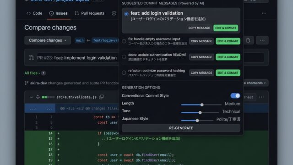Click the clipboard icon right of compare bar

(248, 40)
